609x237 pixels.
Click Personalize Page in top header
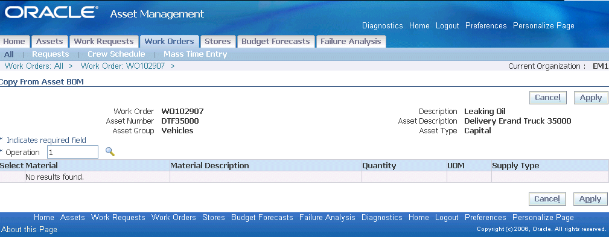pyautogui.click(x=544, y=25)
